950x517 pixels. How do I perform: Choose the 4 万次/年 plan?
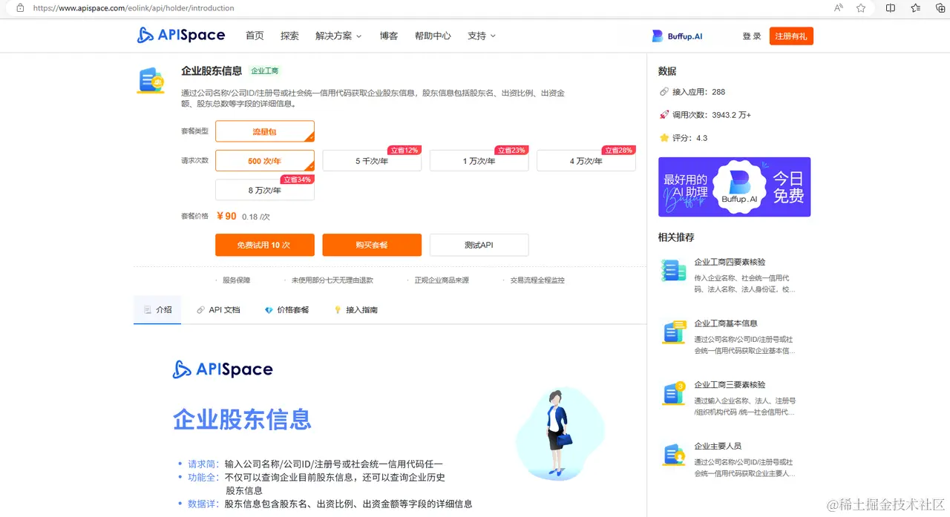click(x=586, y=161)
